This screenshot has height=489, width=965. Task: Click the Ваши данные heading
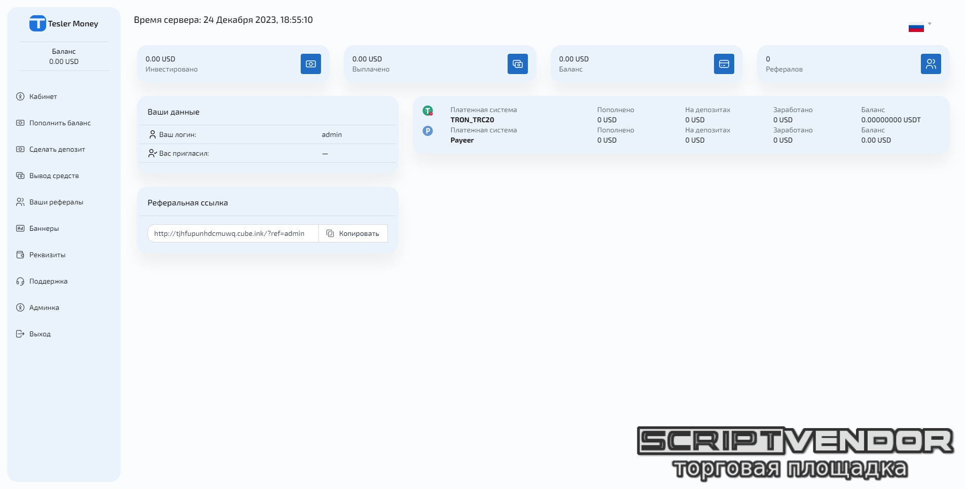pyautogui.click(x=173, y=112)
